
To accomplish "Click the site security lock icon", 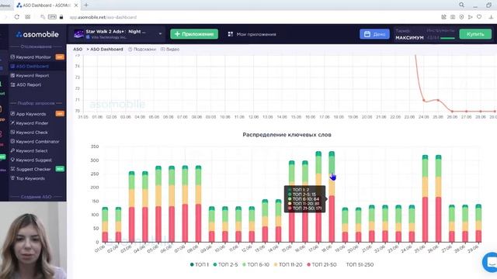I will pos(61,17).
